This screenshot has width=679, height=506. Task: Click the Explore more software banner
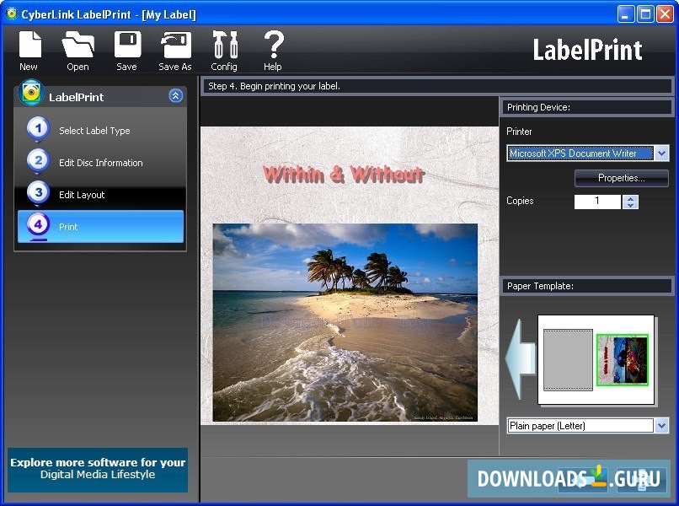click(x=98, y=470)
